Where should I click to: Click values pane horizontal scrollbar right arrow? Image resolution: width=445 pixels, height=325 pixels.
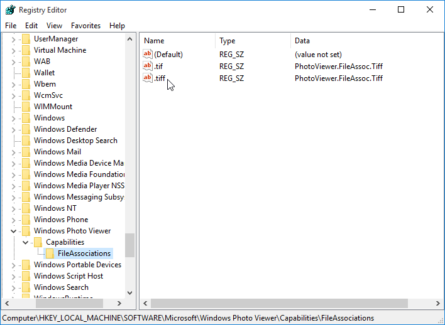click(x=437, y=304)
